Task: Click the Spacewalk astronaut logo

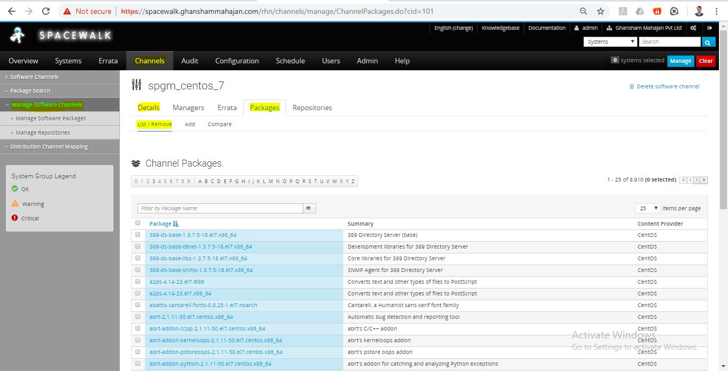Action: 18,35
